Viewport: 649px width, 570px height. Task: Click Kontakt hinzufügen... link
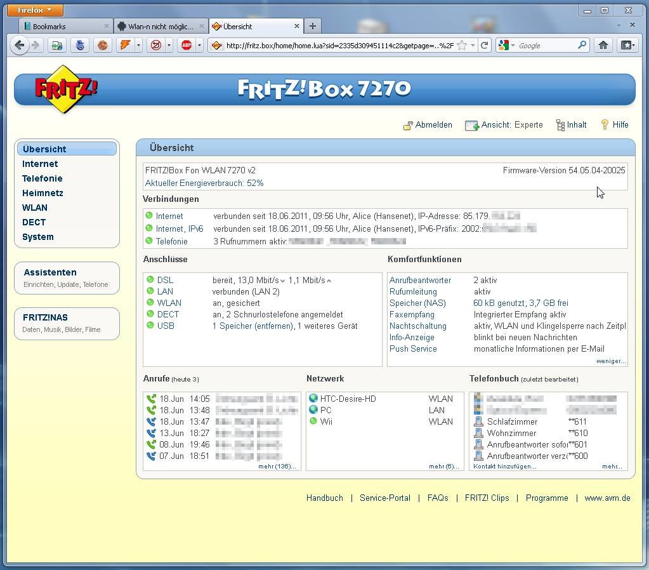(504, 467)
